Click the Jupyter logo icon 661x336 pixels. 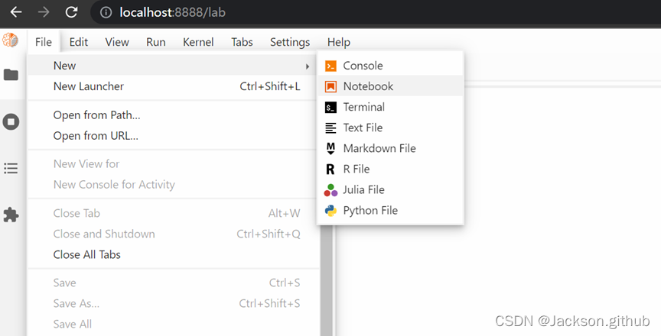tap(10, 41)
